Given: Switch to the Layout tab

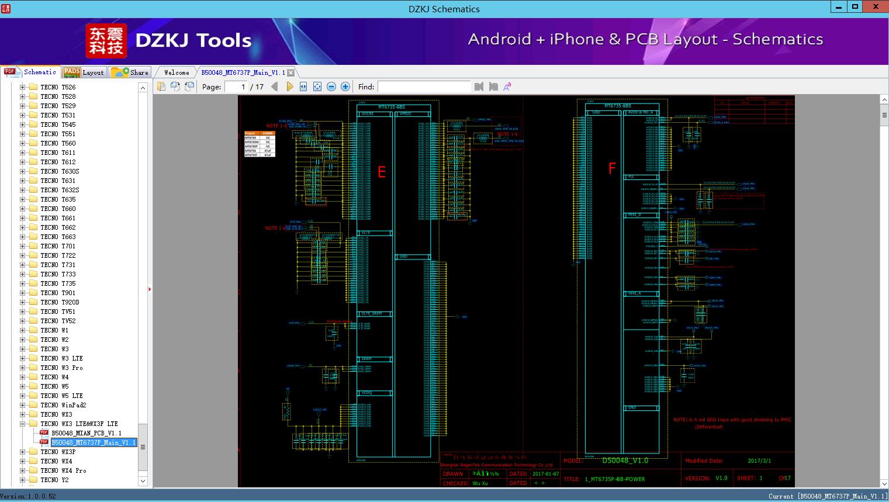Looking at the screenshot, I should point(84,72).
